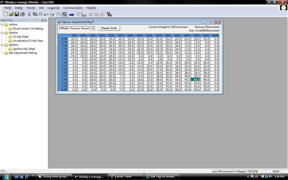Viewport: 288px width, 180px height.
Task: Collapse the Injector tree node
Action: [2, 33]
